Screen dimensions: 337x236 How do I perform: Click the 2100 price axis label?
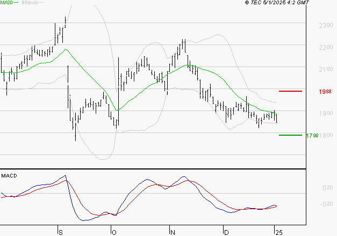click(326, 69)
